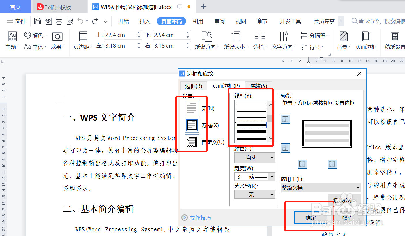Viewport: 405px width, 236px height.
Task: Click the 选项(O) button
Action: coord(344,200)
